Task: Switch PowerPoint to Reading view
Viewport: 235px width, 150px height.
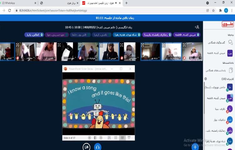Action: click(122, 138)
